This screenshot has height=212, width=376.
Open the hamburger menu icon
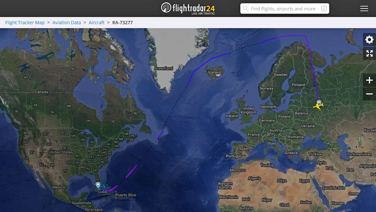(x=364, y=9)
